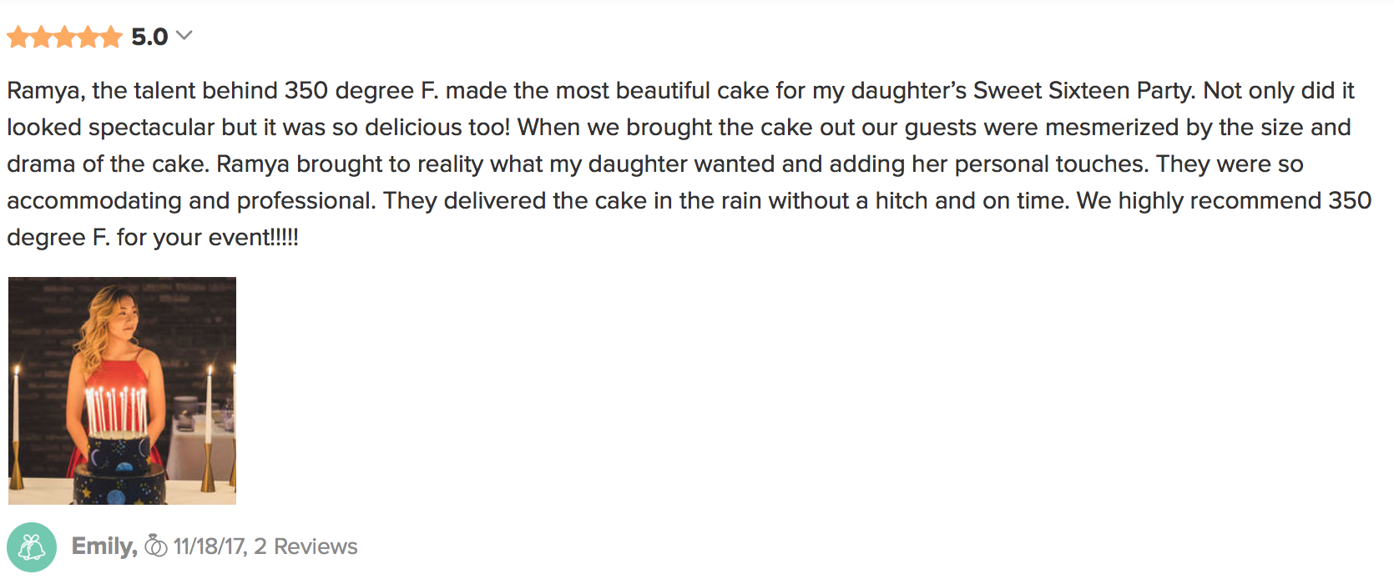
Task: Click the words 'Sweet Sixteen Party' in review
Action: pyautogui.click(x=1084, y=90)
